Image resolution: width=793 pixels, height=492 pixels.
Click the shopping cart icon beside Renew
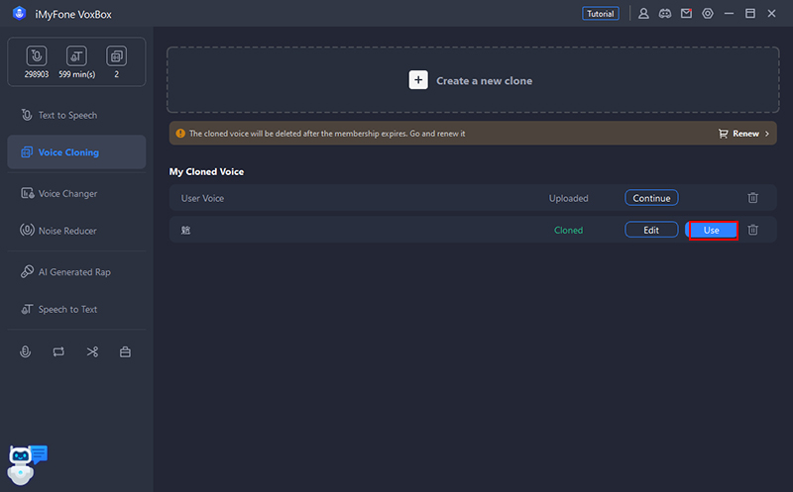pos(724,134)
